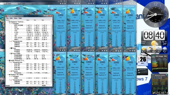The height and width of the screenshot is (95, 170).
Task: Click the sun icon in the weather gadget
Action: tap(154, 43)
